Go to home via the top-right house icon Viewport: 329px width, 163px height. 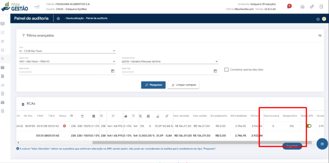(x=302, y=7)
